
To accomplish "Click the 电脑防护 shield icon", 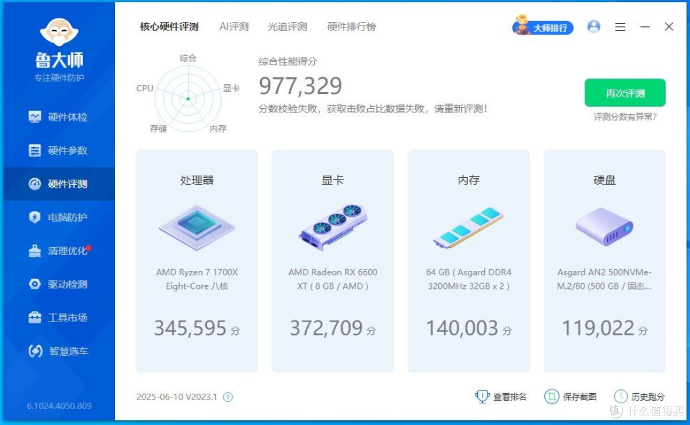I will [x=34, y=217].
